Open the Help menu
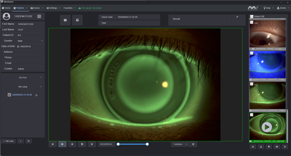Image resolution: width=291 pixels, height=156 pixels. click(267, 8)
